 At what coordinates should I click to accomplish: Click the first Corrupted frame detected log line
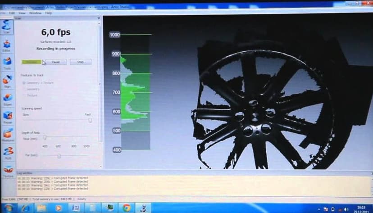[53, 178]
